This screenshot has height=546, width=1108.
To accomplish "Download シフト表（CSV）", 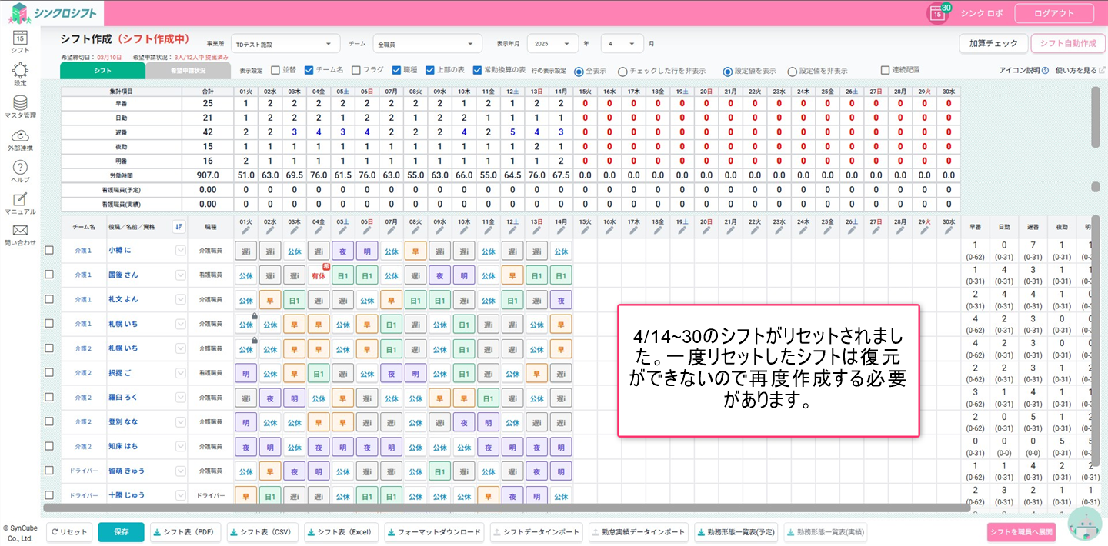I will click(262, 532).
